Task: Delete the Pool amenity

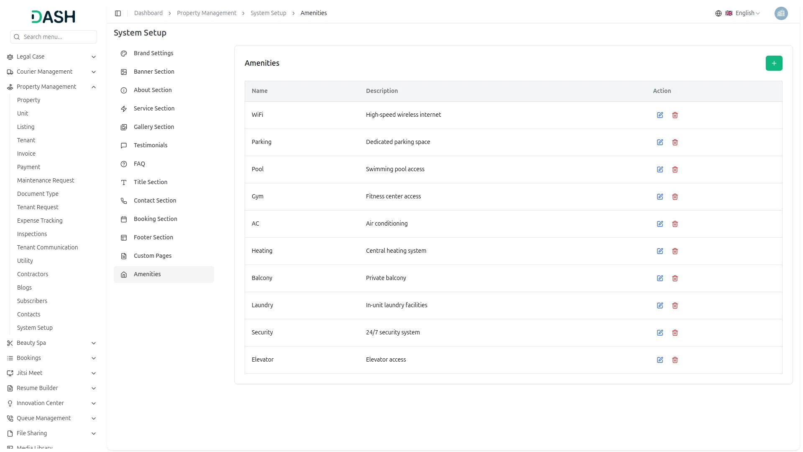Action: [675, 169]
